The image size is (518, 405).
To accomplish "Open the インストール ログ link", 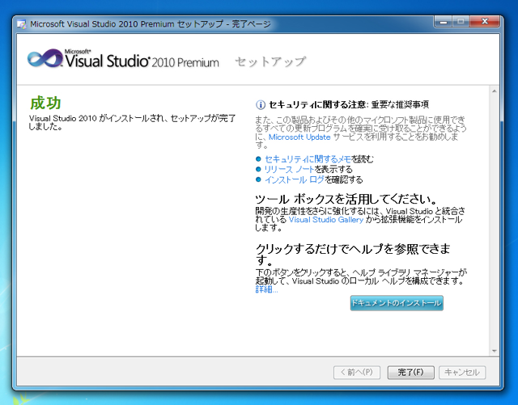I will (x=295, y=179).
